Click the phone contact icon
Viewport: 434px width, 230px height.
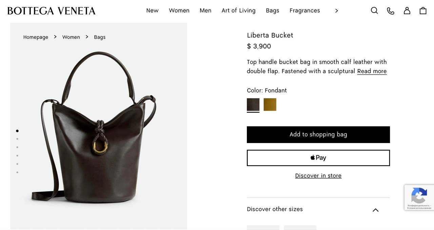point(390,10)
